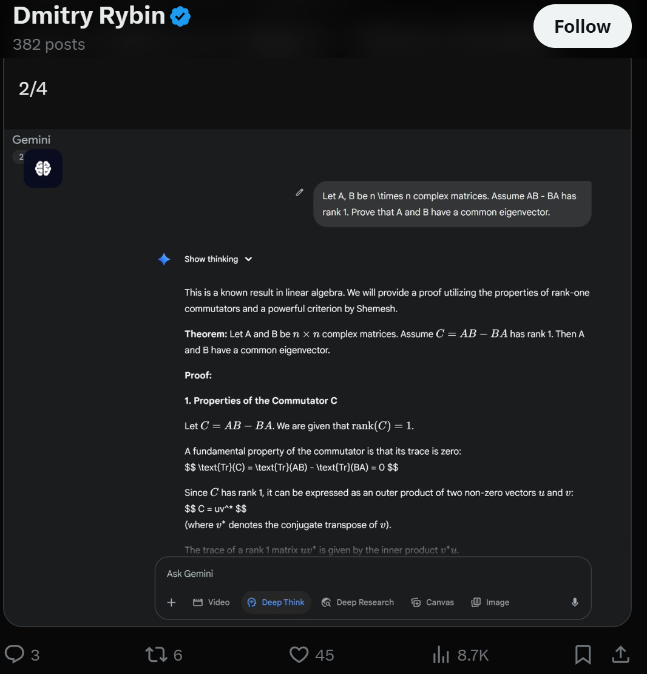Click the Ask Gemini input field
This screenshot has height=674, width=647.
coord(364,574)
